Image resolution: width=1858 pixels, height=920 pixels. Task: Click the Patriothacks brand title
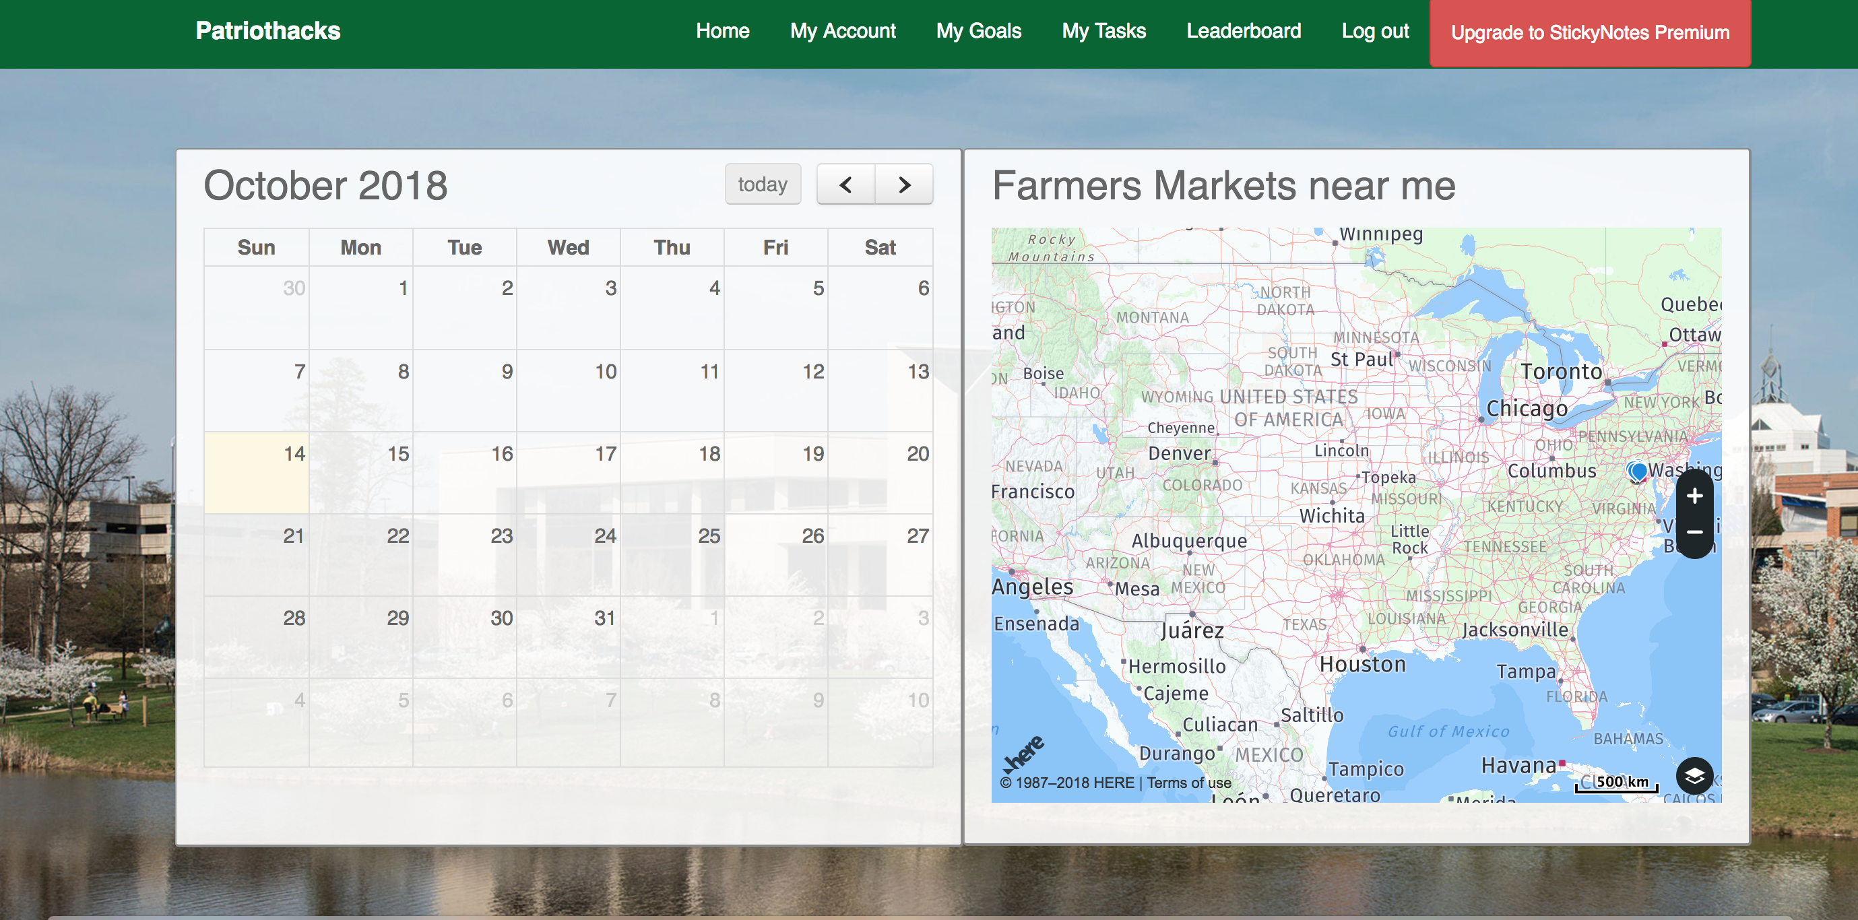tap(267, 31)
